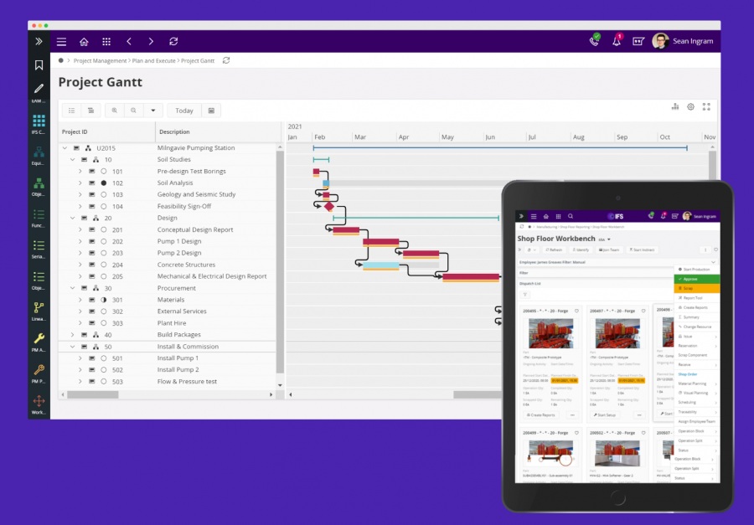The image size is (754, 525).
Task: Toggle status circle on row 103
Action: tap(103, 195)
